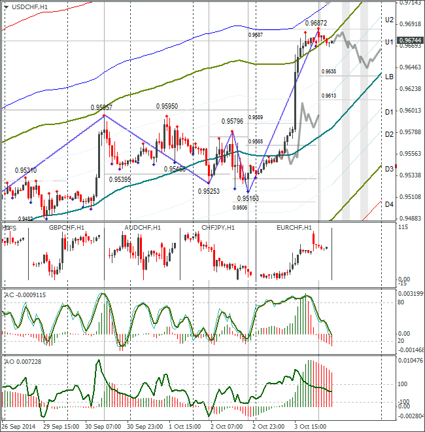Click the 30 Sep 23:00 time axis label
Image resolution: width=425 pixels, height=432 pixels.
[x=144, y=427]
